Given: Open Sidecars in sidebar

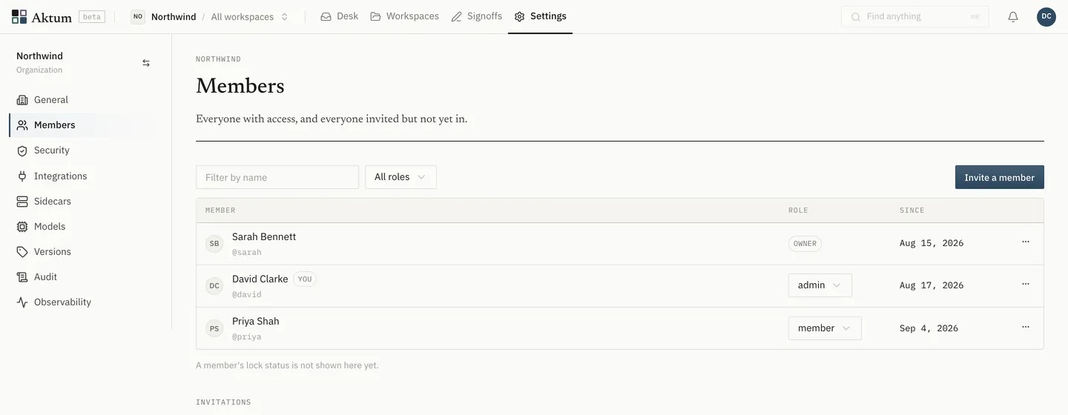Looking at the screenshot, I should pyautogui.click(x=83, y=202).
